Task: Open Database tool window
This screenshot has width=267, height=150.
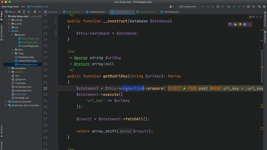Action: (265, 37)
